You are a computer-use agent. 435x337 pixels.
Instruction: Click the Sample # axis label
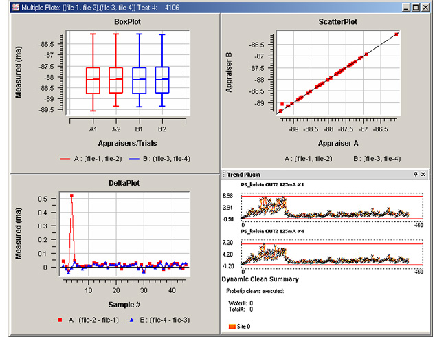124,305
